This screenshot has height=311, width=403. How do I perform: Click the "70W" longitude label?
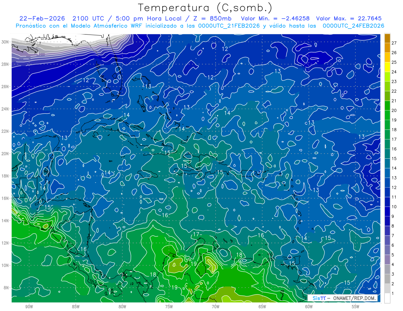click(216, 307)
